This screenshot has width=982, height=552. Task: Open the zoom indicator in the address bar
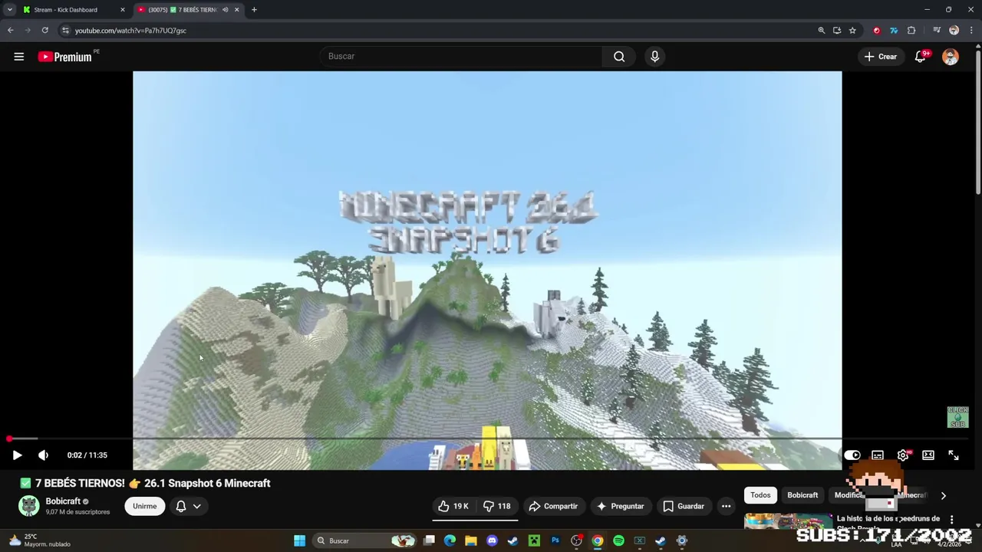(822, 31)
